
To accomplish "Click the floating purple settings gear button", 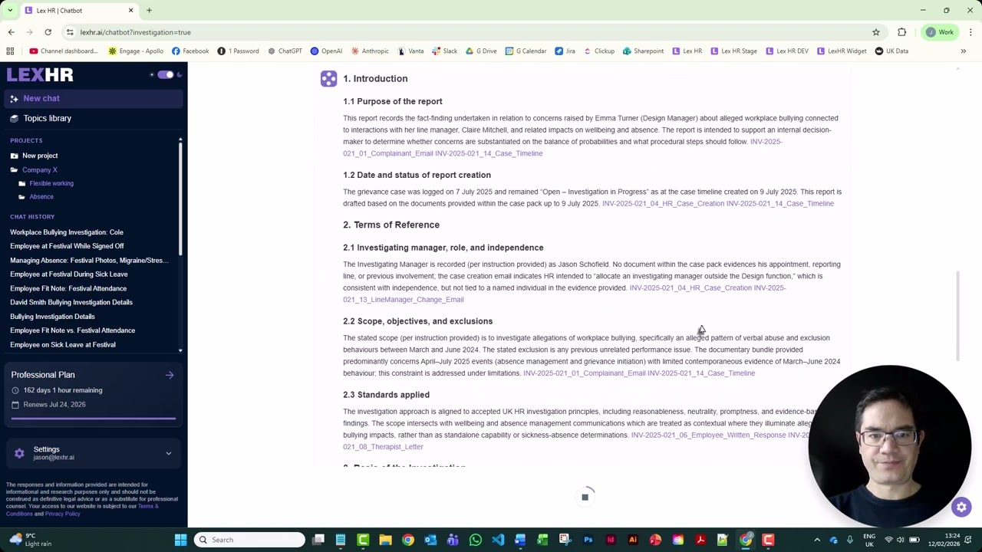I will [x=961, y=507].
